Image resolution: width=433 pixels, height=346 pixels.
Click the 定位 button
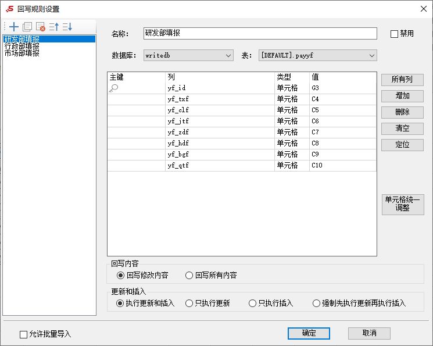[402, 145]
